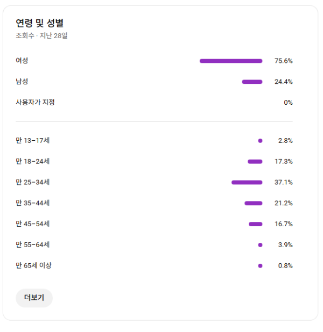Screen dimensions: 323x332
Task: Click the 만 55–64세 dot indicator
Action: click(x=260, y=245)
